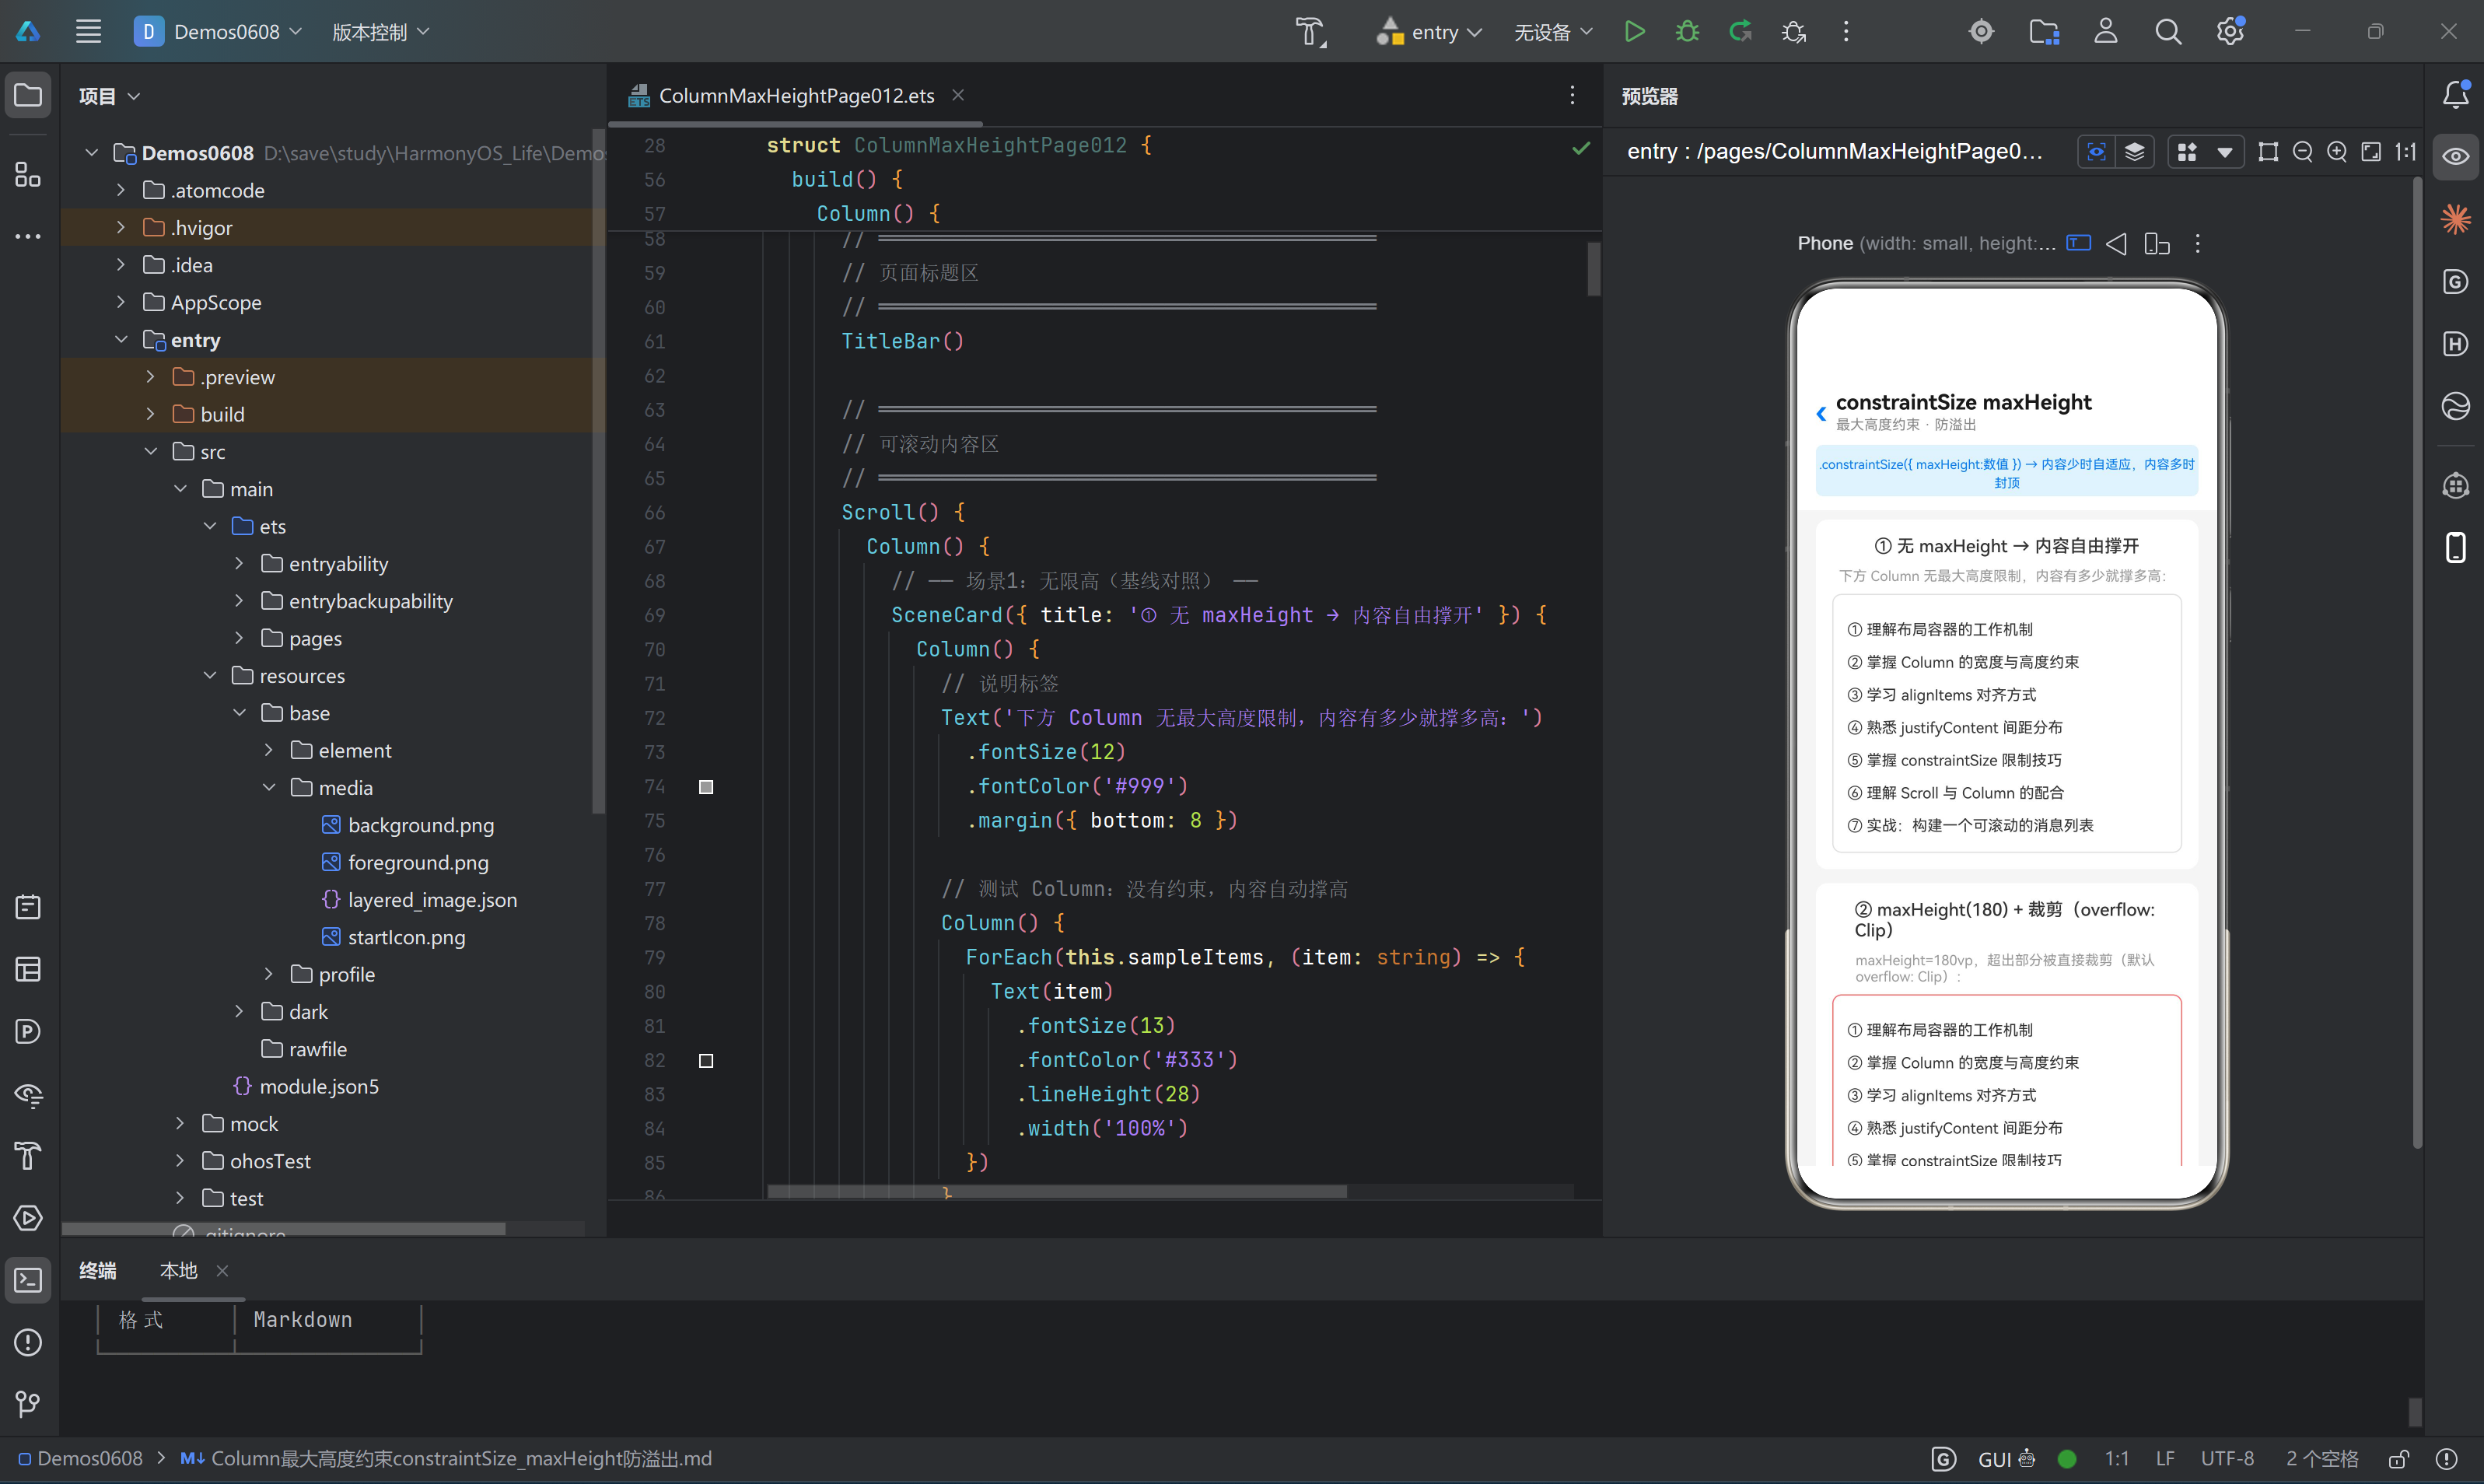Click the LF line separator indicator
Viewport: 2484px width, 1484px height.
[x=2164, y=1459]
